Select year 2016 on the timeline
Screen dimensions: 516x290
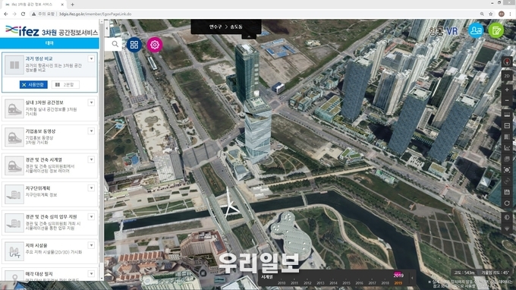[x=359, y=283]
